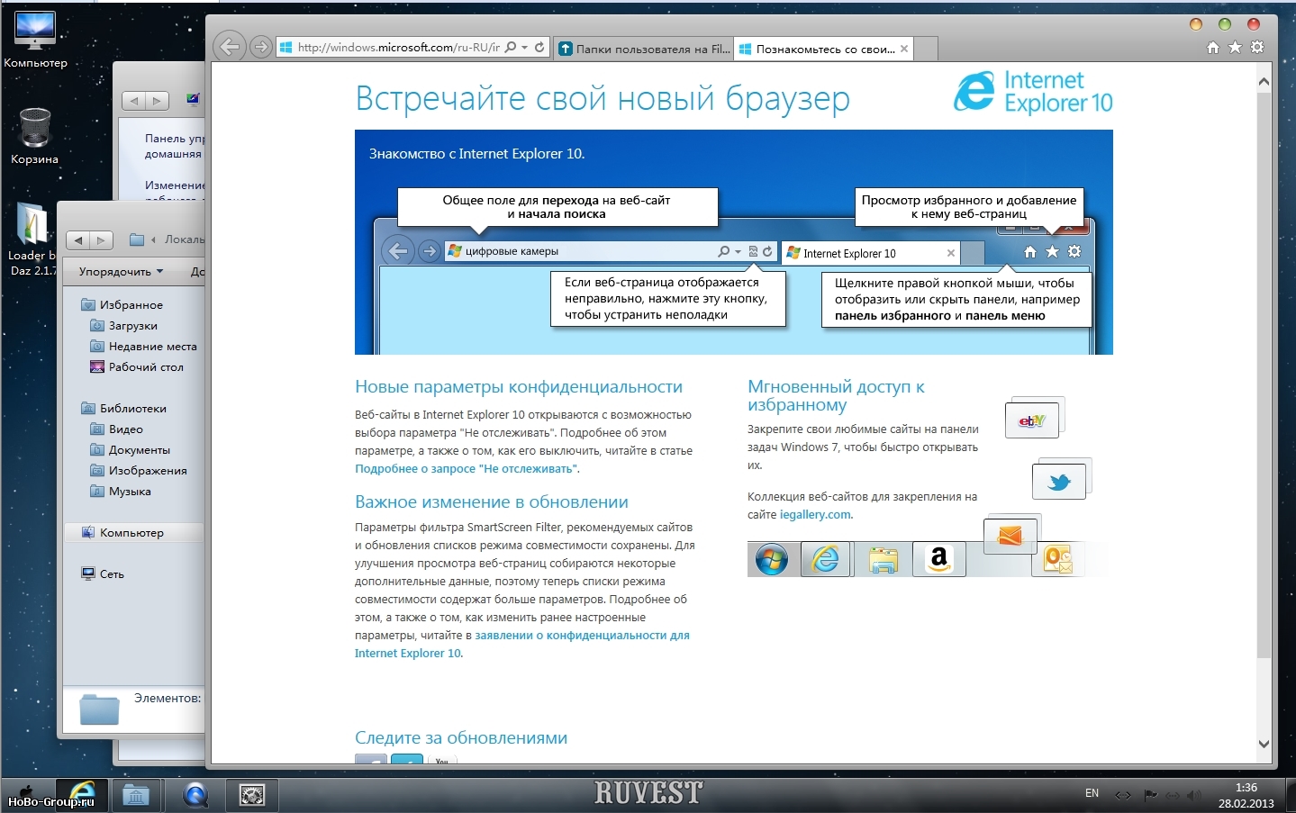Go back in the Control Panel window
This screenshot has height=813, width=1296.
point(133,101)
